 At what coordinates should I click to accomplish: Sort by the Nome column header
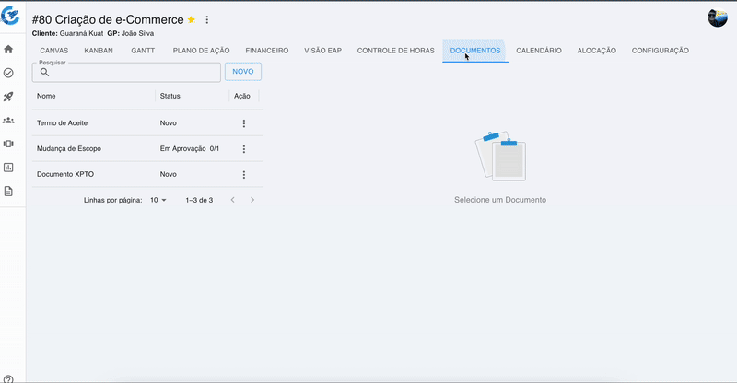46,96
